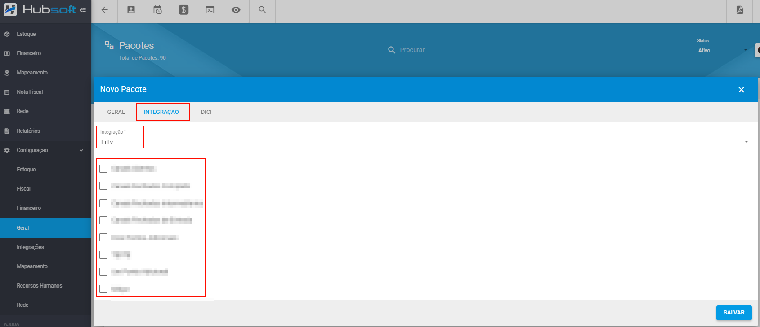760x327 pixels.
Task: Click the Novo Pacote dialog title
Action: (123, 89)
